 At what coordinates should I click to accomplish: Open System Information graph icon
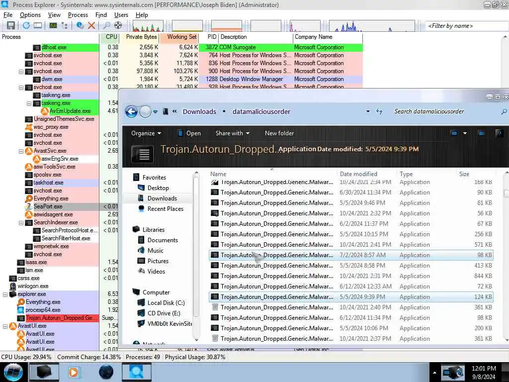click(53, 25)
